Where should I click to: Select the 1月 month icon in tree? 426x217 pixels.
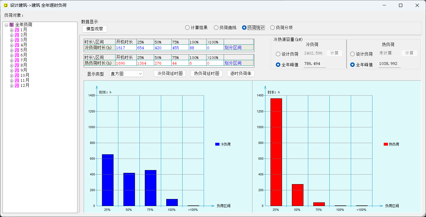17,30
